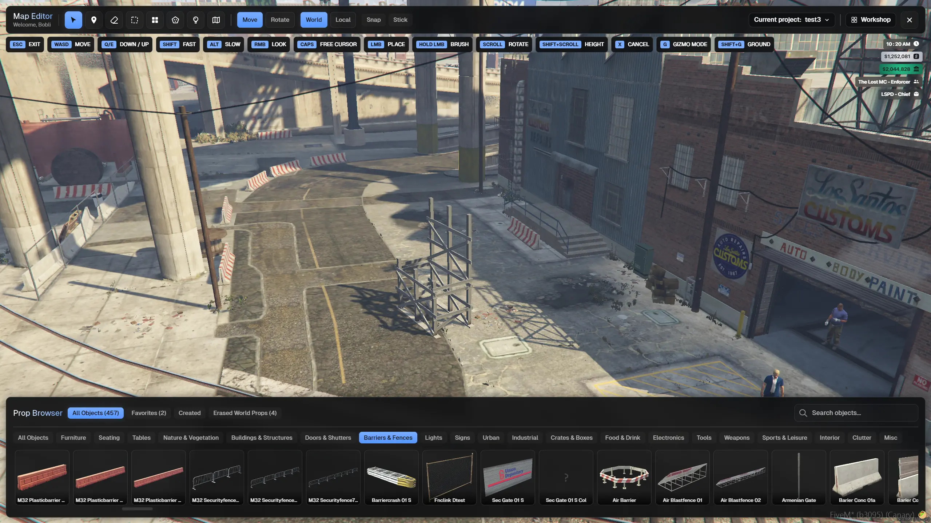931x523 pixels.
Task: Click the bank icon beside $2,044,828
Action: (916, 69)
